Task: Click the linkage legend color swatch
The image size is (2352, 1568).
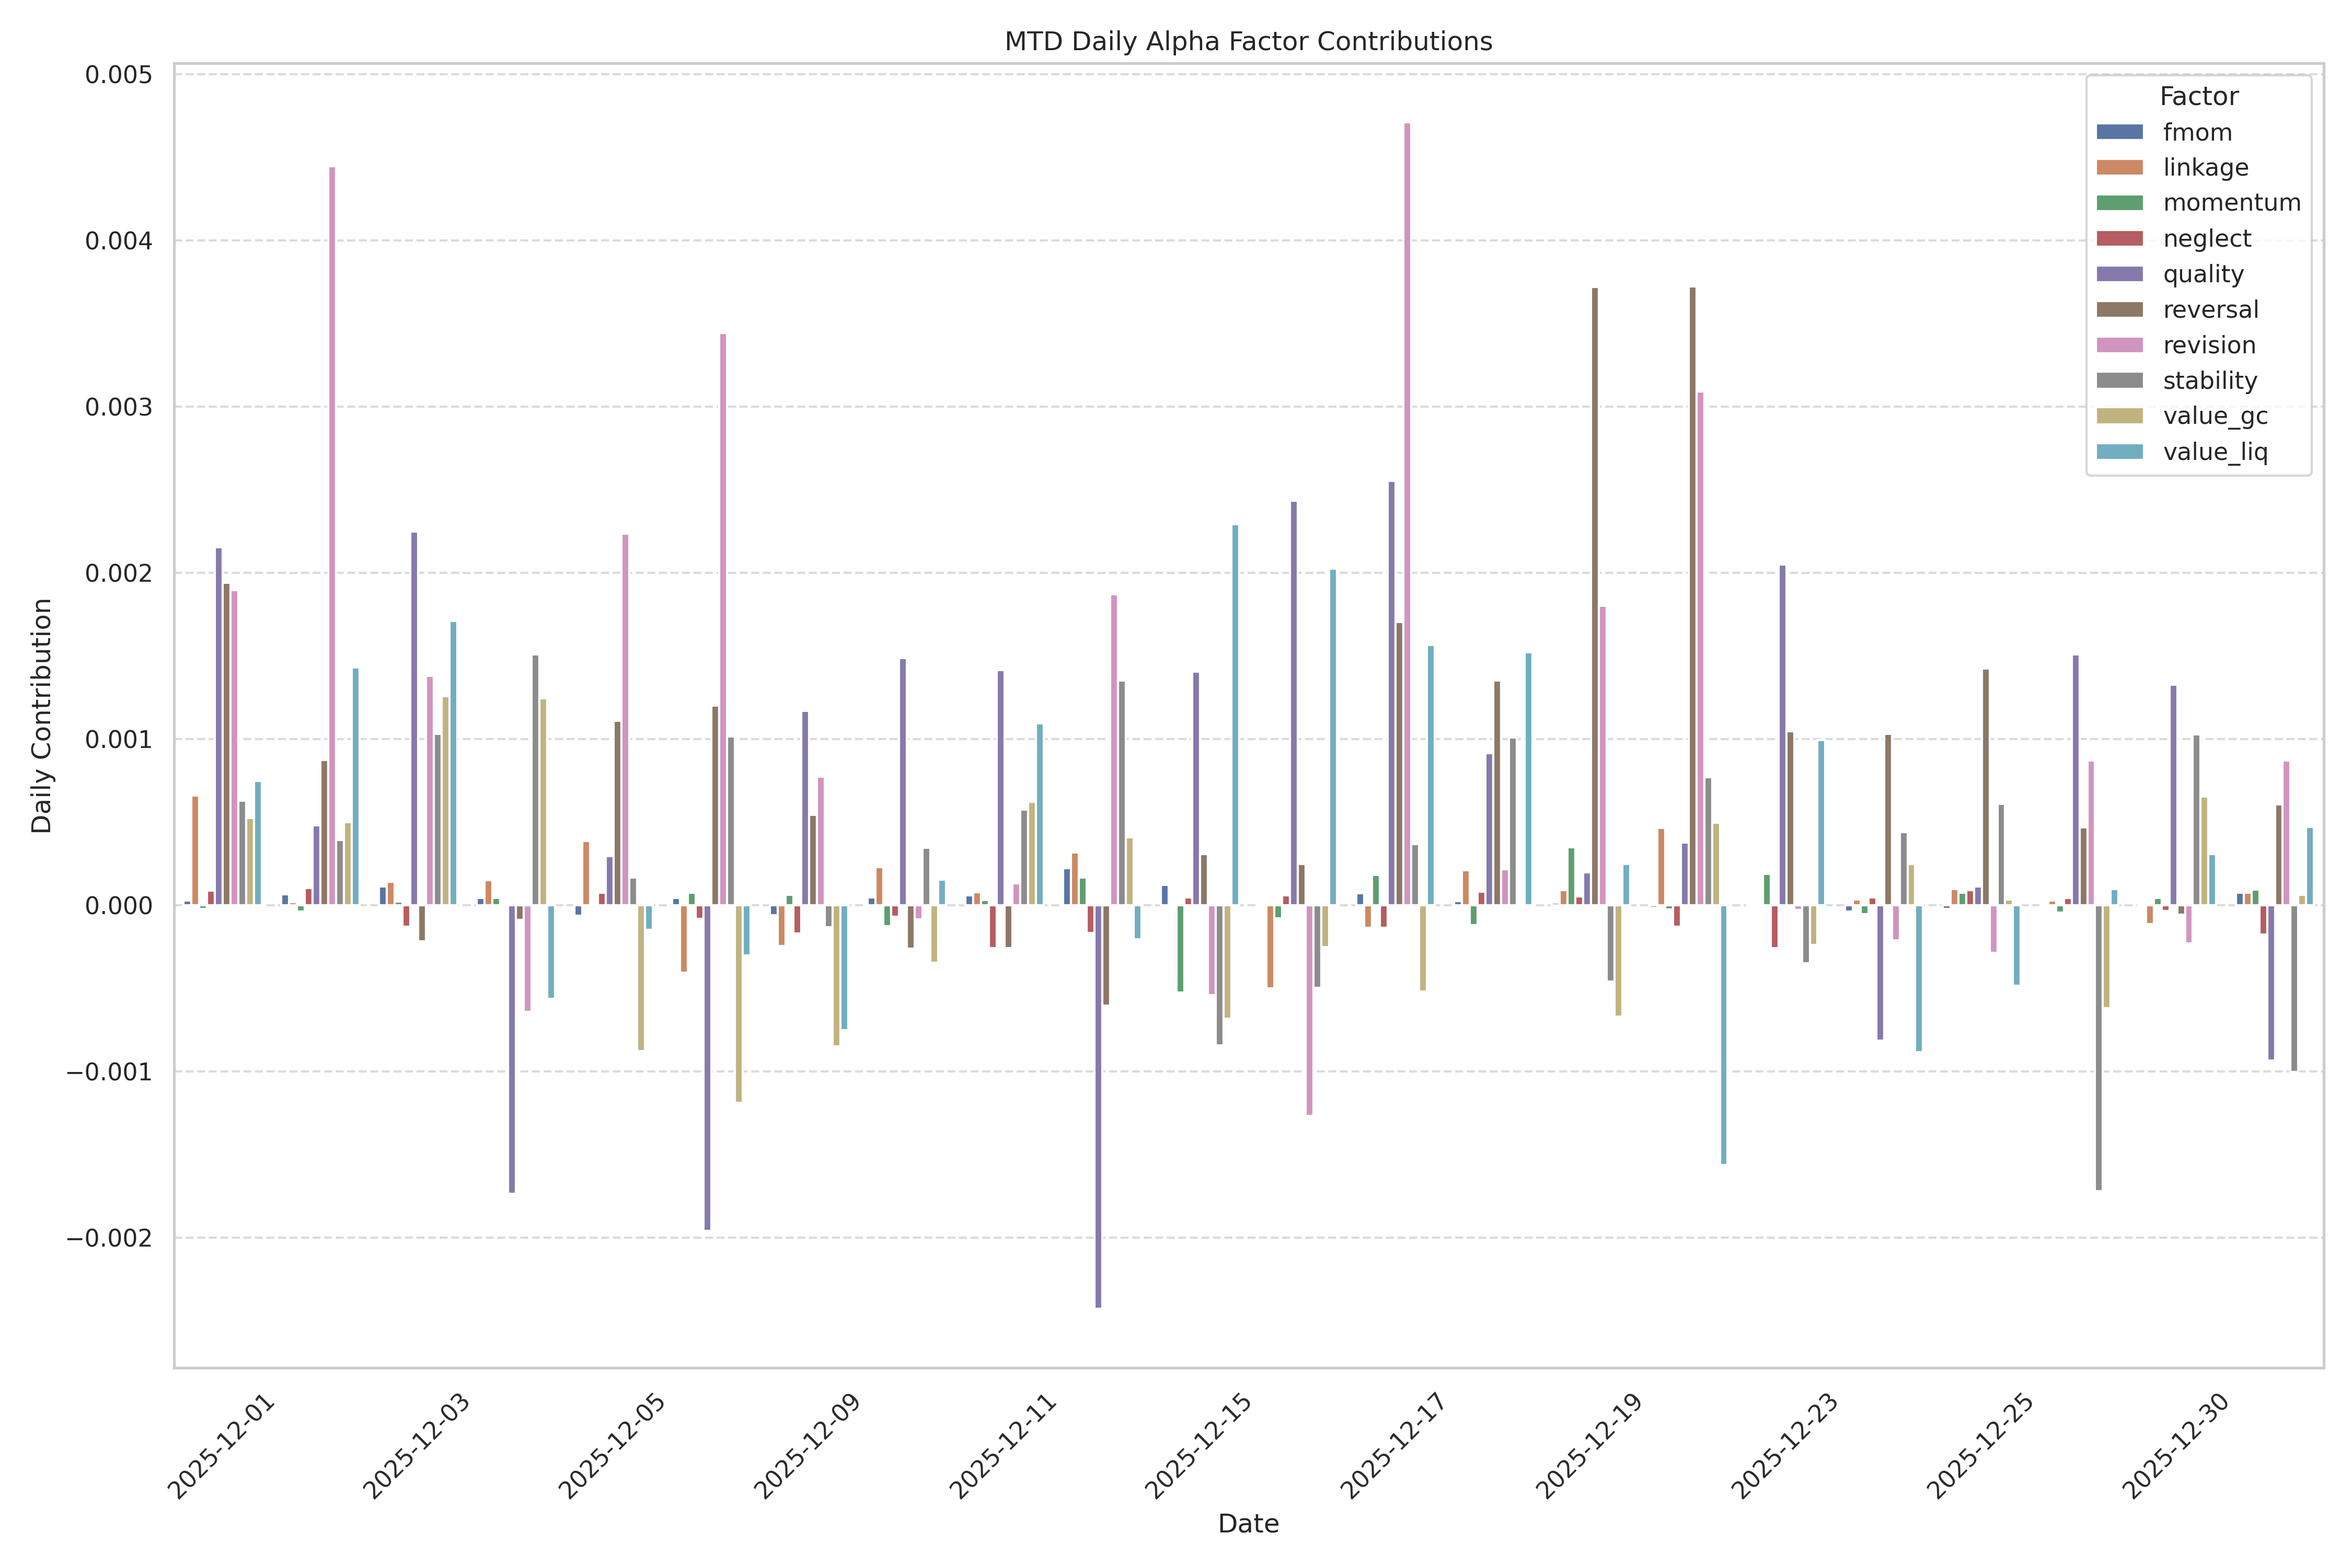Action: [2119, 168]
